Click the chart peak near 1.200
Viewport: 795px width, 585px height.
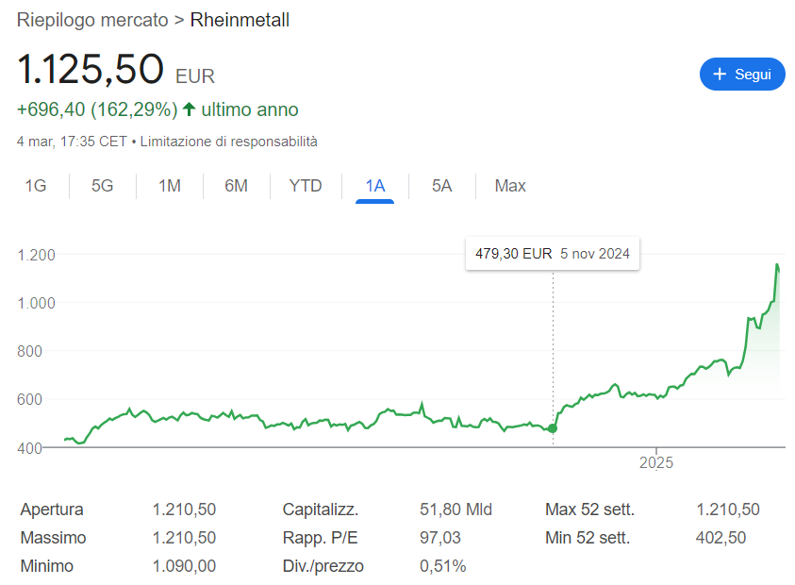click(777, 265)
